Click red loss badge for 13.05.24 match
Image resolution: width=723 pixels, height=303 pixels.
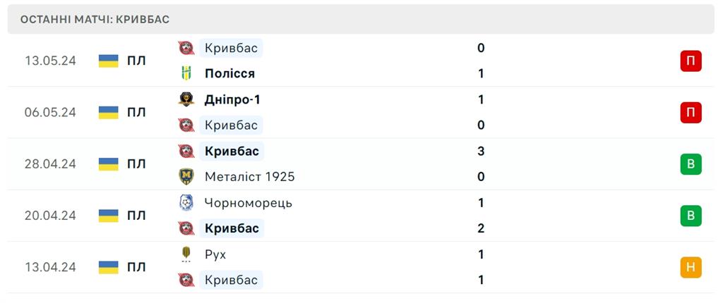pyautogui.click(x=691, y=61)
